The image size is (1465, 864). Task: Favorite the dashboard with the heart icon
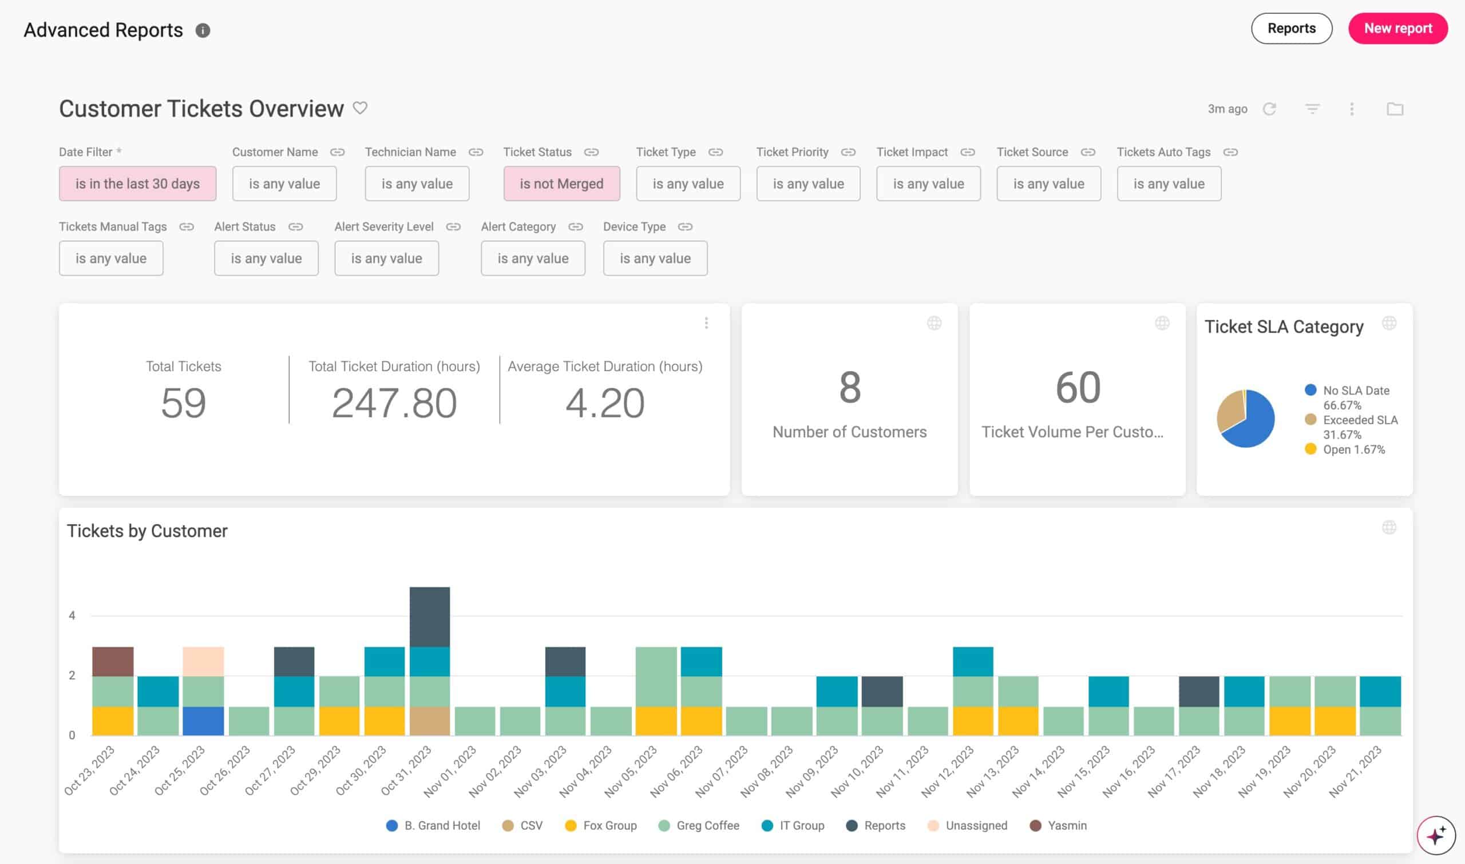click(360, 108)
